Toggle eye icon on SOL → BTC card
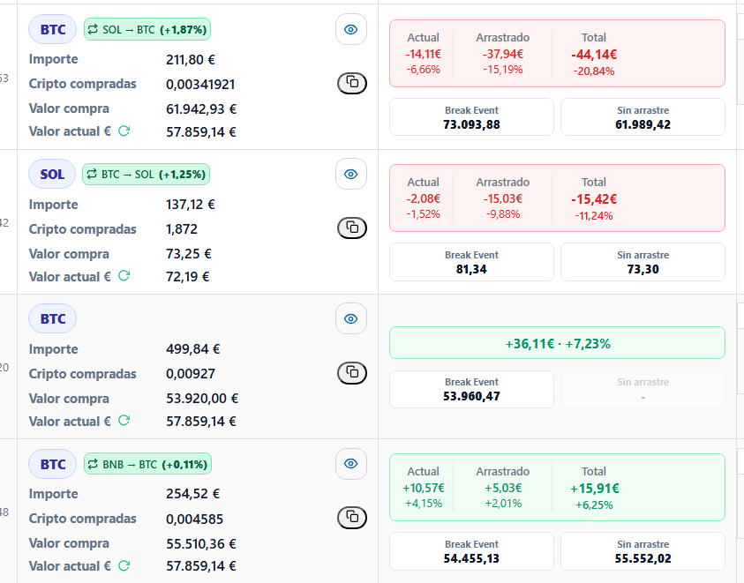Screen dimensions: 744x583 pos(351,29)
